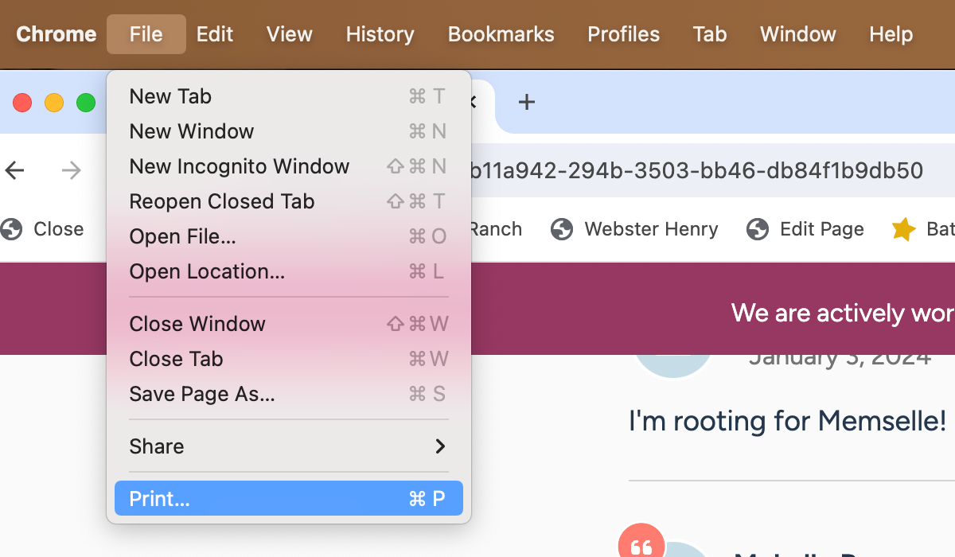955x557 pixels.
Task: Click the globe icon beside Edit Page
Action: click(x=758, y=230)
